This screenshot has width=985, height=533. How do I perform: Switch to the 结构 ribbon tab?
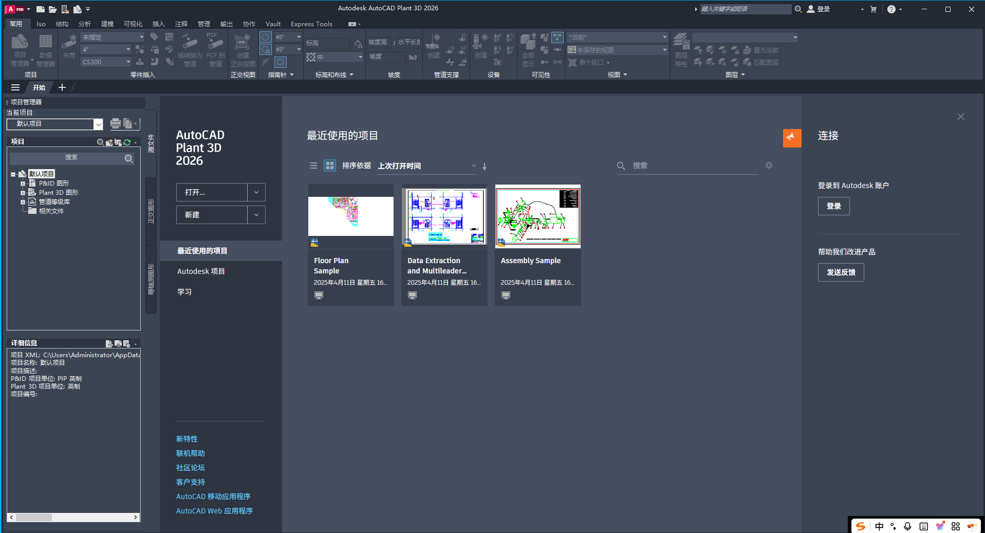[x=62, y=24]
